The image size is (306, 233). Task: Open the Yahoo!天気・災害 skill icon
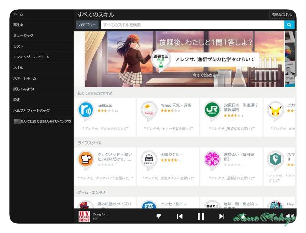(149, 110)
